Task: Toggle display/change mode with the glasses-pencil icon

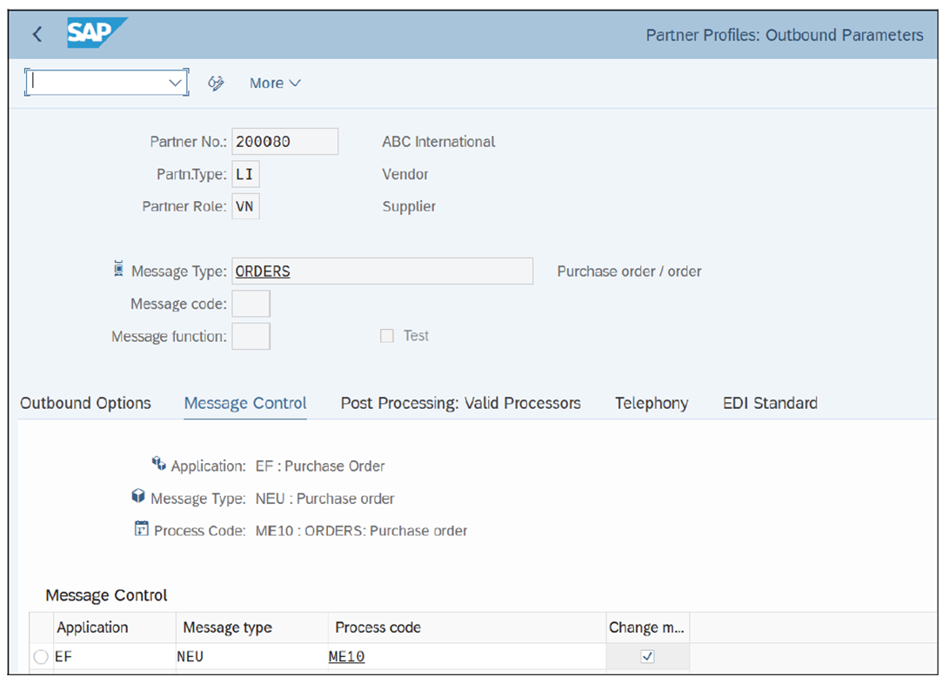Action: 216,83
